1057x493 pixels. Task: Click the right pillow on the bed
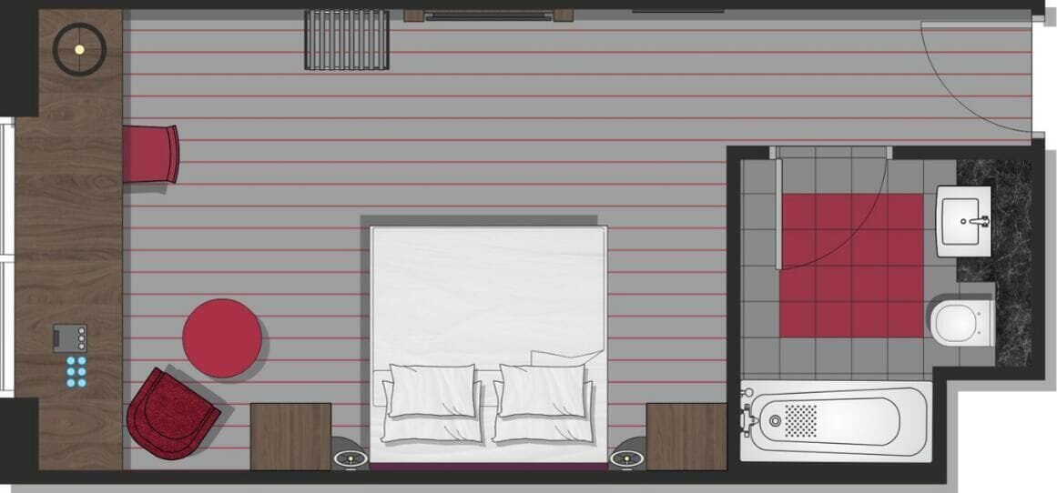tap(544, 390)
